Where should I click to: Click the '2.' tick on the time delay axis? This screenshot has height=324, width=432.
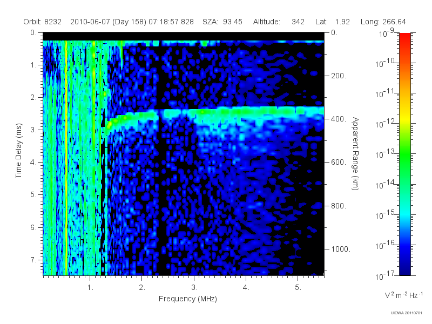[x=33, y=98]
